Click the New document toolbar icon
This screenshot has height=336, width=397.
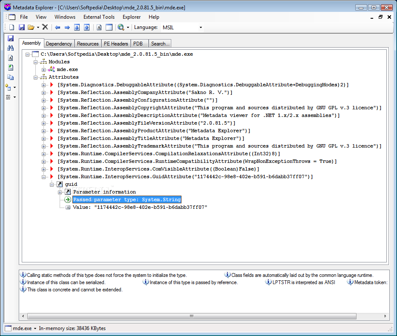[x=12, y=27]
